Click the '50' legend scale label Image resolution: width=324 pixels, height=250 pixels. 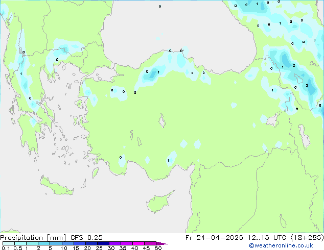click(x=158, y=248)
